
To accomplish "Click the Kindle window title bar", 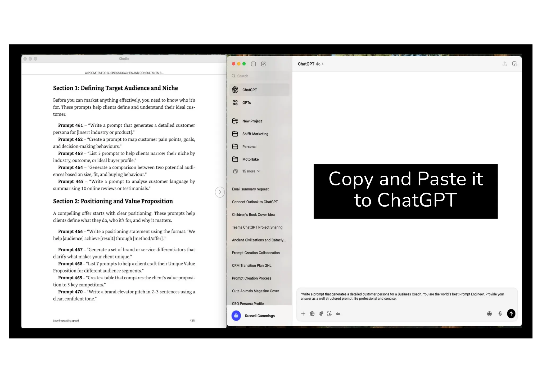I will [124, 59].
